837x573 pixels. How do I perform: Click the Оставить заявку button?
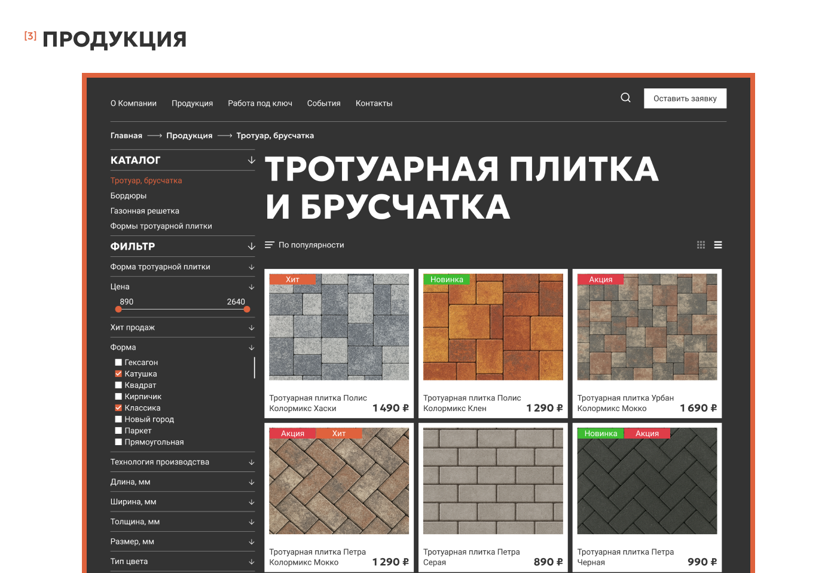click(x=685, y=99)
